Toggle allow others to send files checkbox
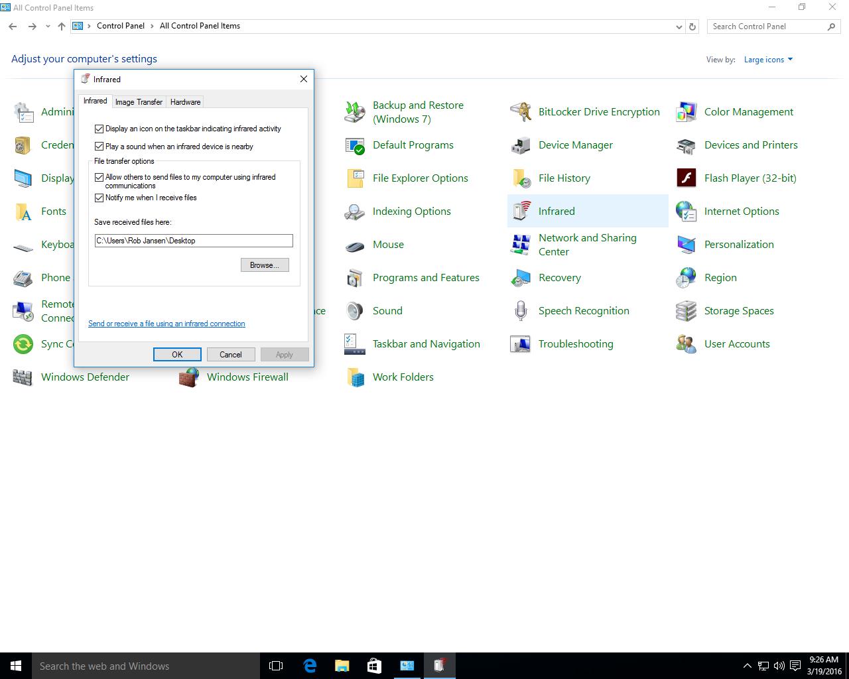 tap(99, 177)
